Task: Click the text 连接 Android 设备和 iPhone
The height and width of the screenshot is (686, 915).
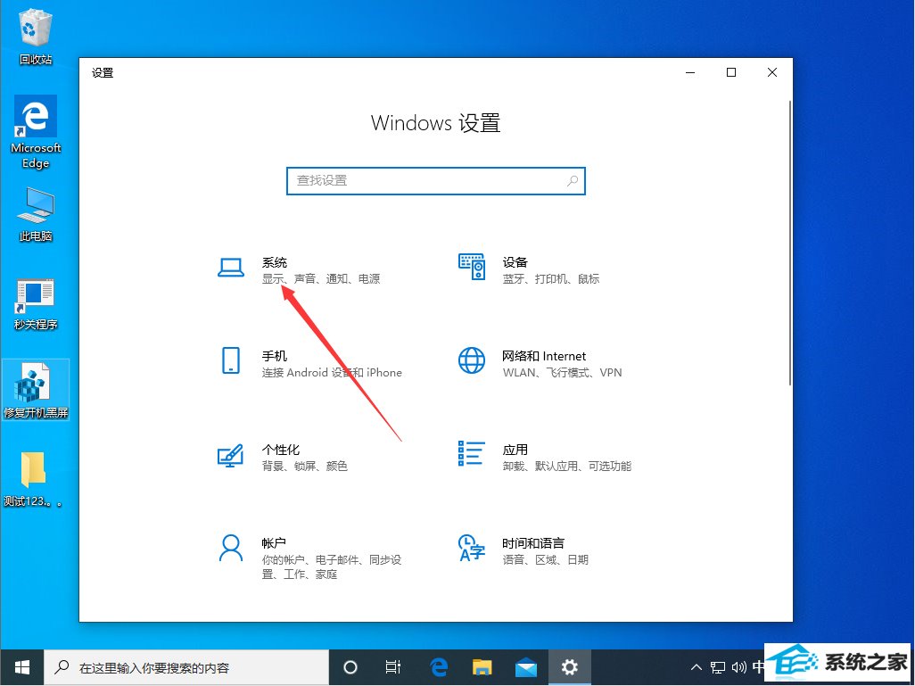Action: click(x=332, y=373)
